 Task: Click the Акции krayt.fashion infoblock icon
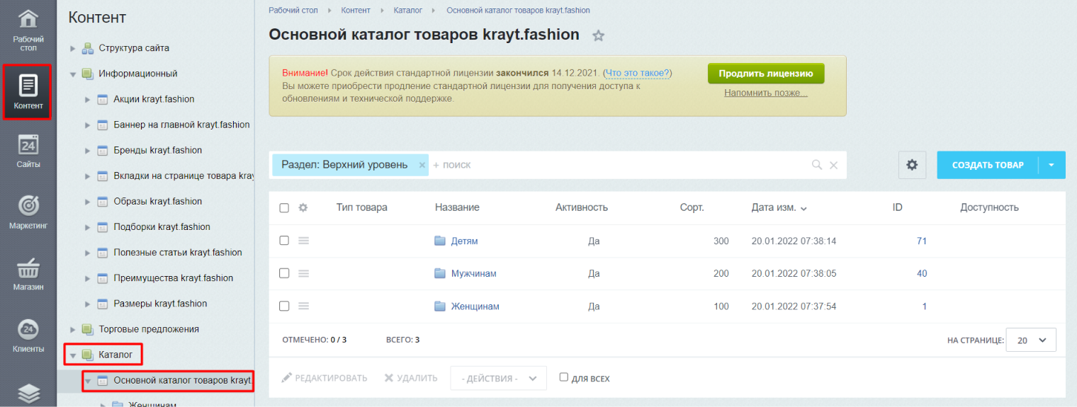click(102, 99)
